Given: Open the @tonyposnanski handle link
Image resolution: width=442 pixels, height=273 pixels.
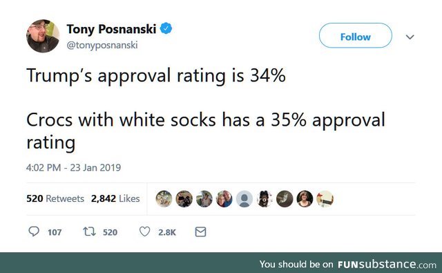Looking at the screenshot, I should point(102,45).
